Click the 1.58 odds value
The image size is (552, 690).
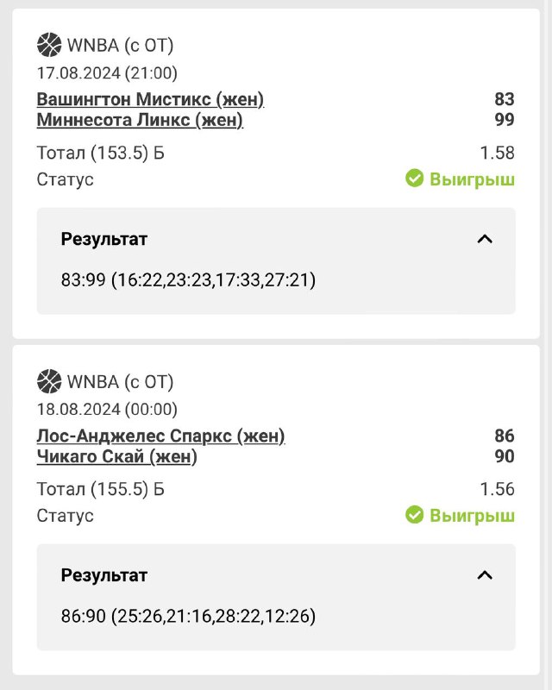tap(497, 154)
